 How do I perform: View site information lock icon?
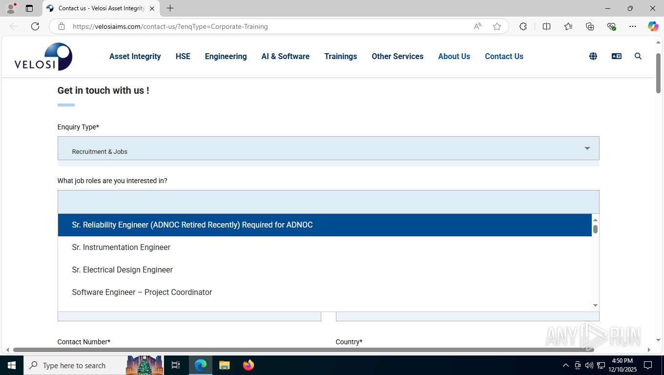click(62, 26)
